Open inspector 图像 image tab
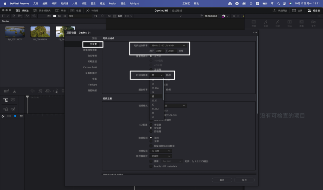 (x=301, y=24)
